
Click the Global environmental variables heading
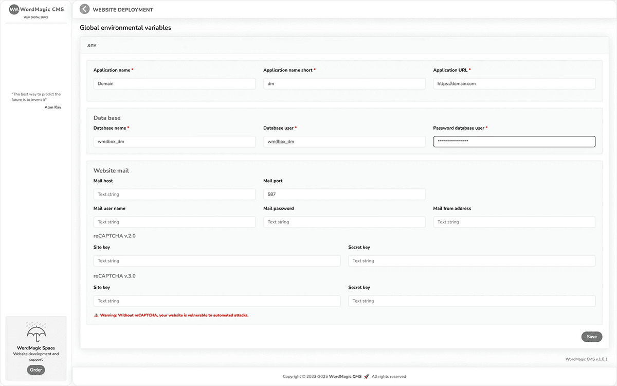[125, 28]
